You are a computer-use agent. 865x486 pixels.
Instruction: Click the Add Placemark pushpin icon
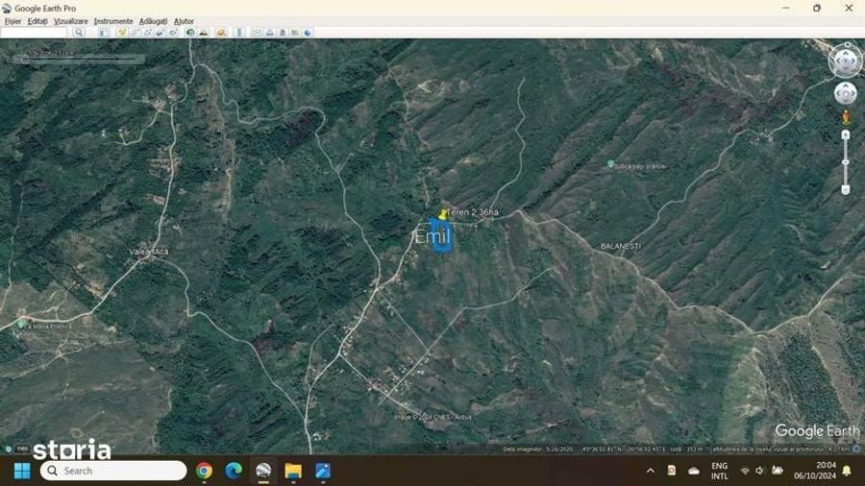click(x=122, y=32)
